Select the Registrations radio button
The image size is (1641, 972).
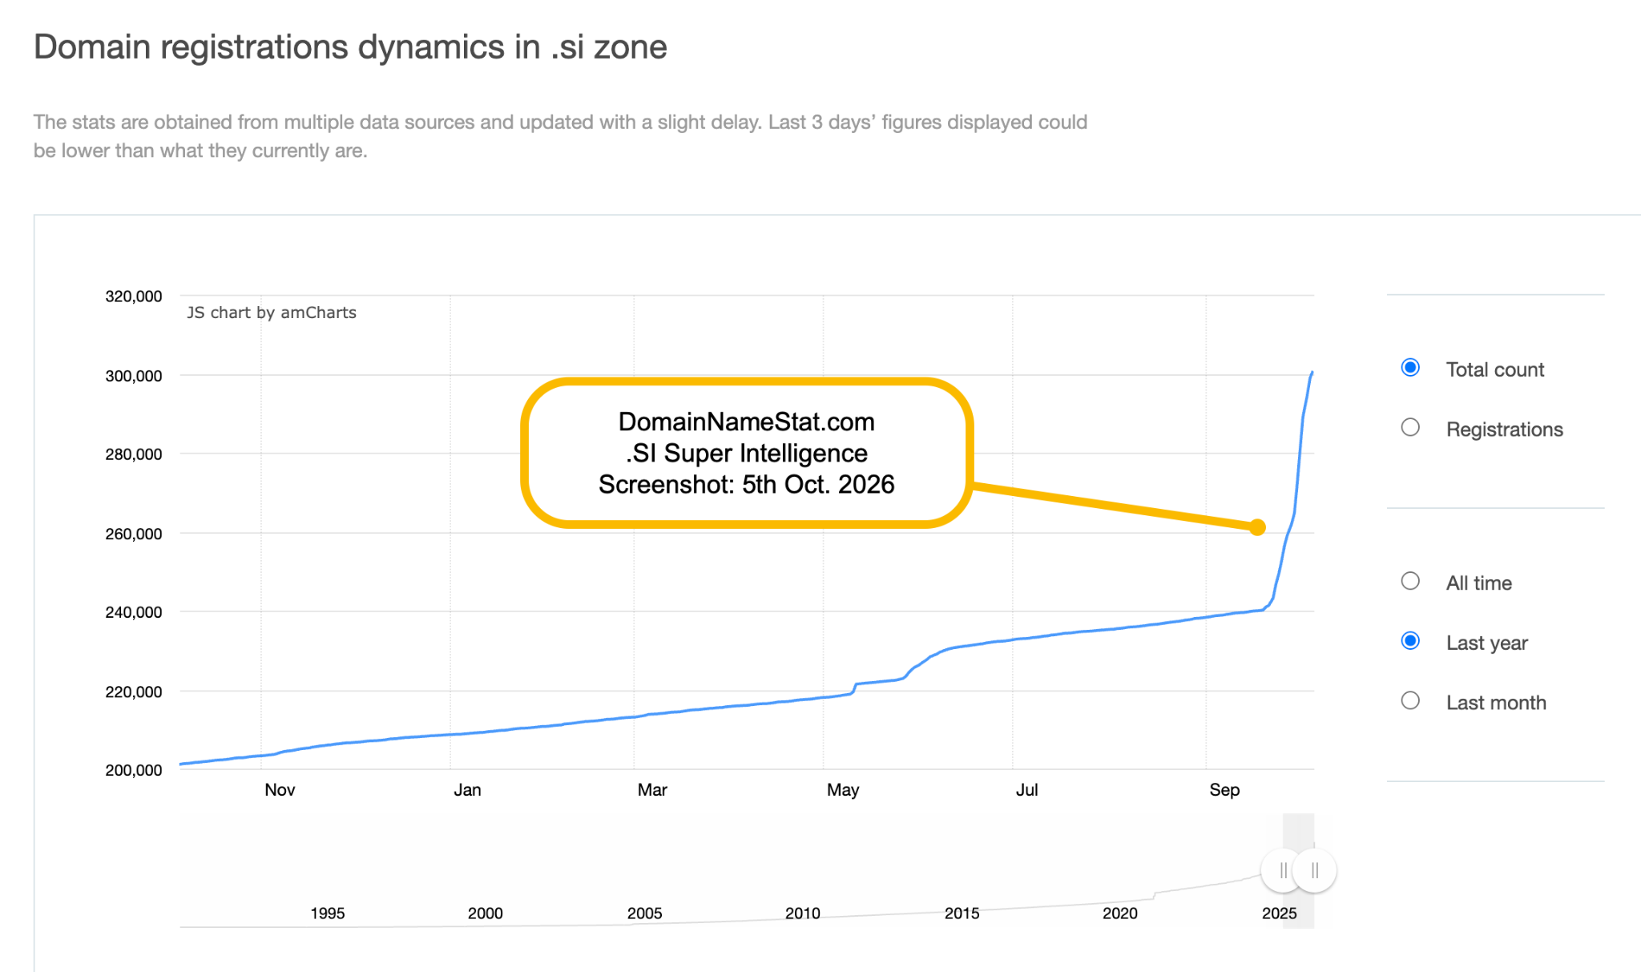click(1410, 428)
